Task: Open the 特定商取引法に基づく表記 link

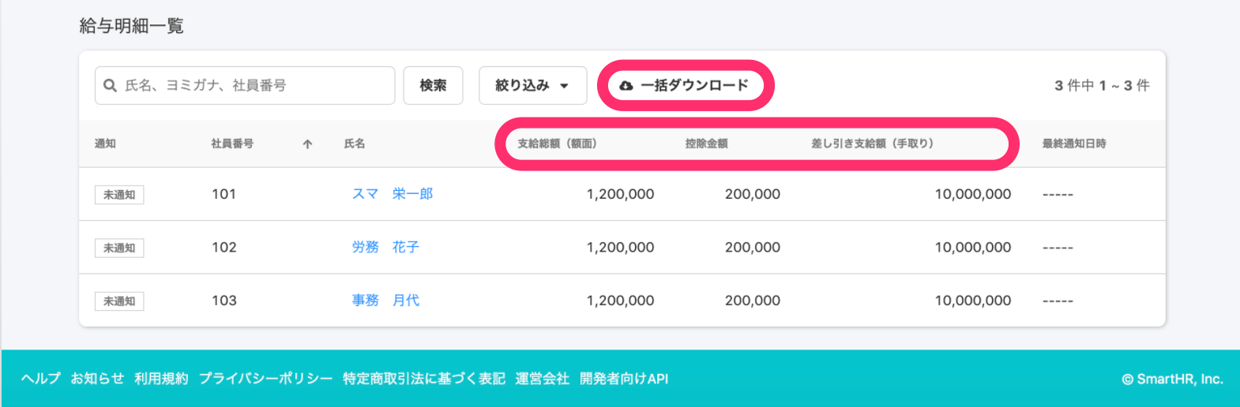Action: click(x=424, y=379)
